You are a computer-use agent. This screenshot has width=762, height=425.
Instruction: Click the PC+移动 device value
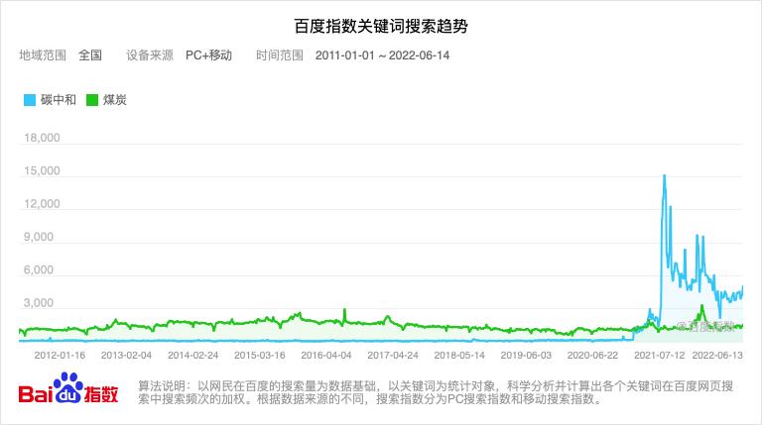[209, 55]
